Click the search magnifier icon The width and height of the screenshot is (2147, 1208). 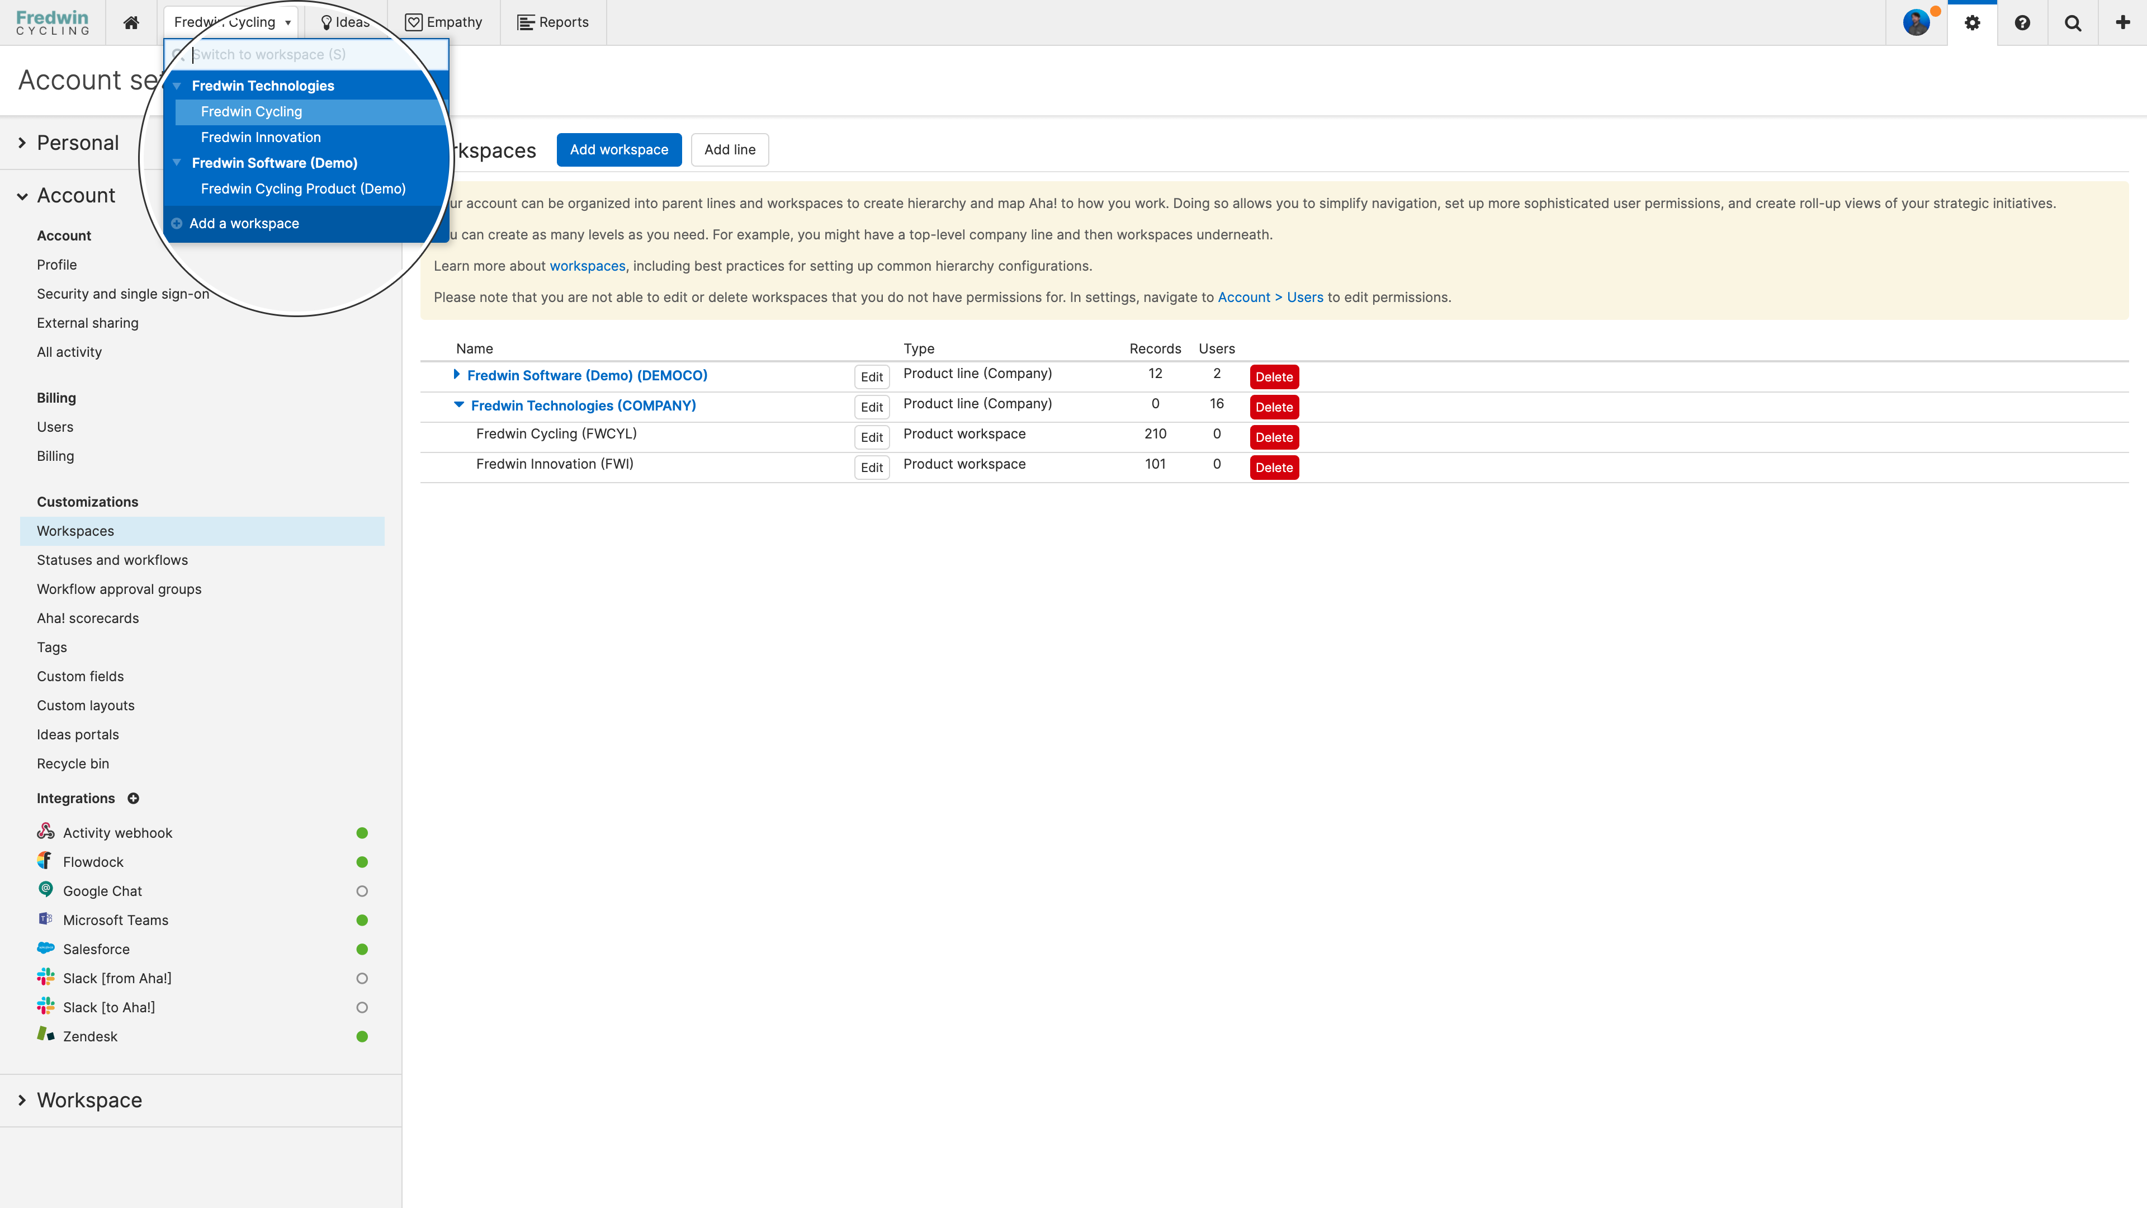click(2072, 22)
